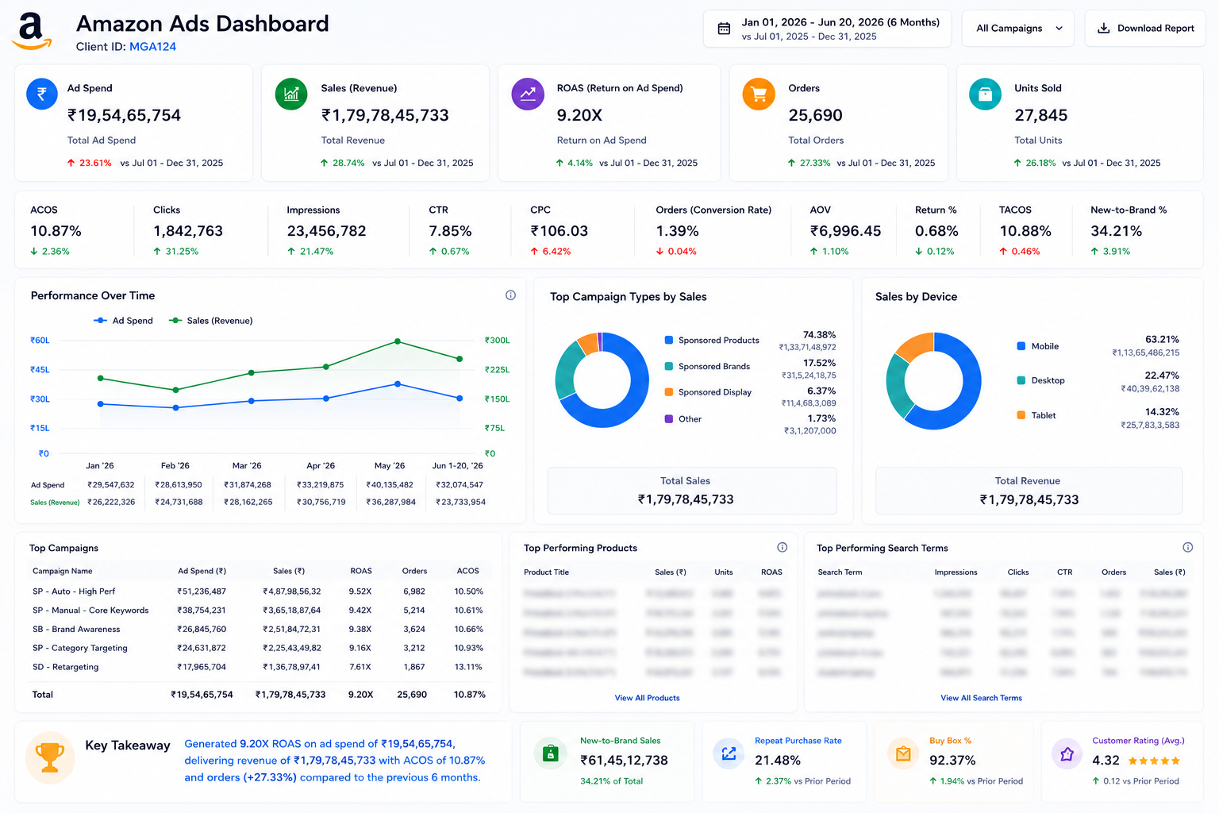The image size is (1219, 813).
Task: Click the Client ID MGA124 link
Action: click(152, 47)
